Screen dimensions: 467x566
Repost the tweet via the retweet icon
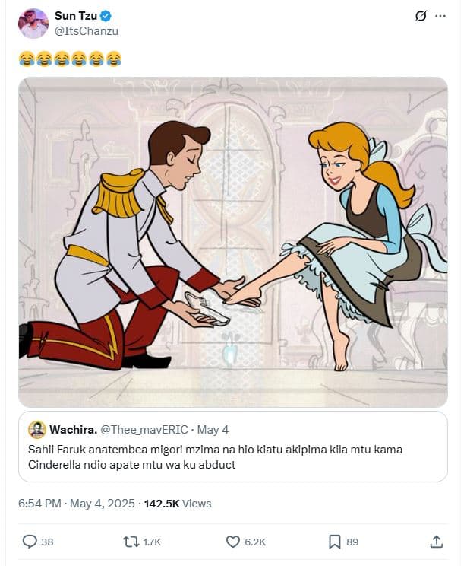pyautogui.click(x=131, y=542)
